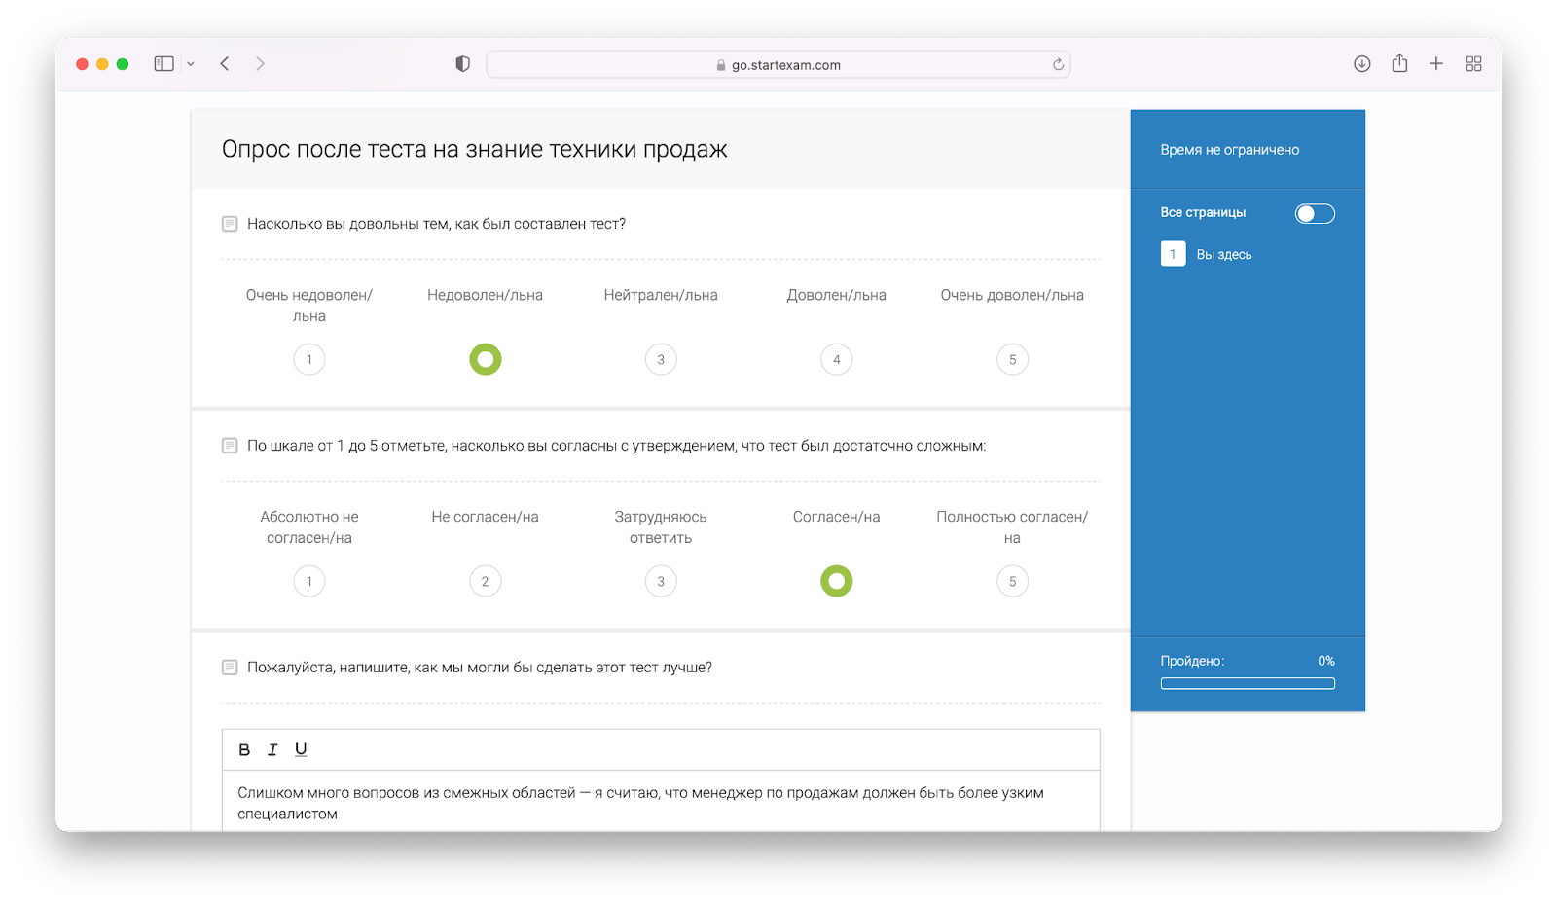Click the note icon beside the improvement suggestion question
This screenshot has height=905, width=1557.
[x=230, y=668]
